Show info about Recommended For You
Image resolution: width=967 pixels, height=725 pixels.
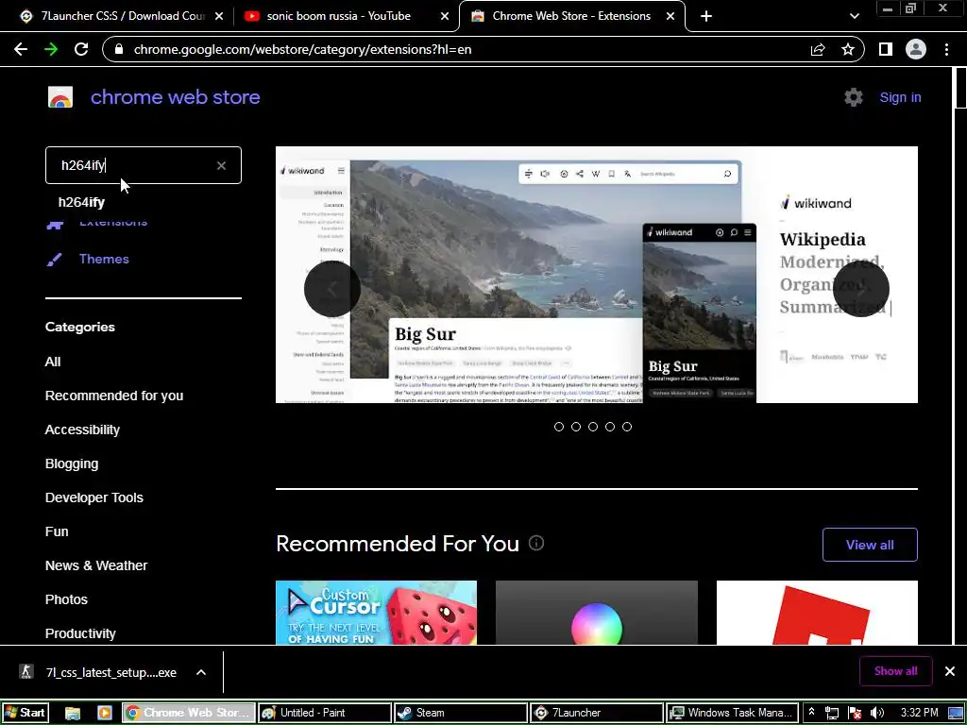click(536, 543)
